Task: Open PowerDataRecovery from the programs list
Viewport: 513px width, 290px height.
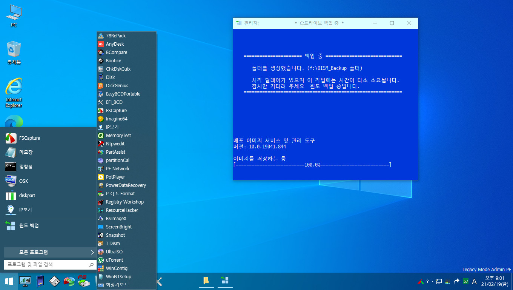Action: (126, 185)
